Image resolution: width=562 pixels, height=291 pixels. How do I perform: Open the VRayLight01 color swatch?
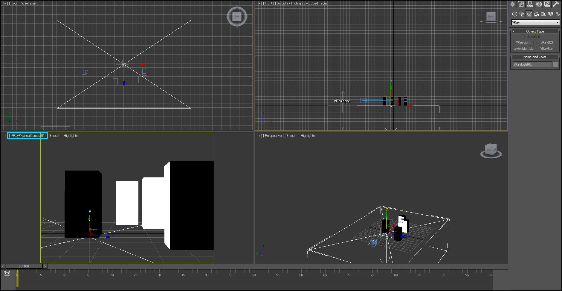pos(555,64)
